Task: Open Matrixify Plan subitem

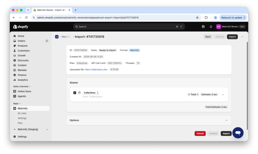Action: (x=20, y=123)
